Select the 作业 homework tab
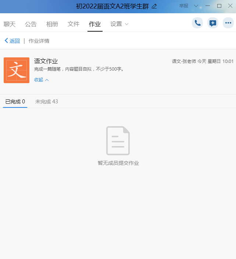 point(95,24)
